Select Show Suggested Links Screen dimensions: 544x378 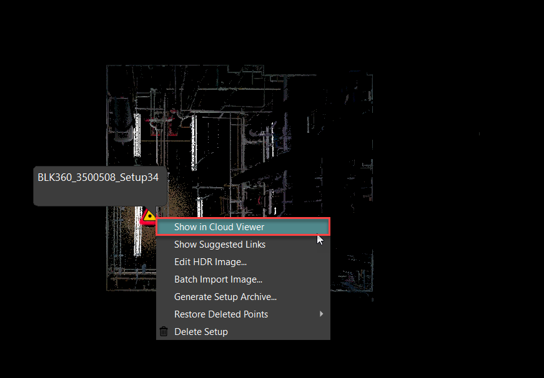(x=243, y=245)
